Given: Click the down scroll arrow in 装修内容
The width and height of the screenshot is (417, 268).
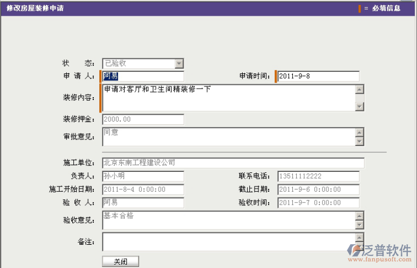Looking at the screenshot, I should click(359, 106).
